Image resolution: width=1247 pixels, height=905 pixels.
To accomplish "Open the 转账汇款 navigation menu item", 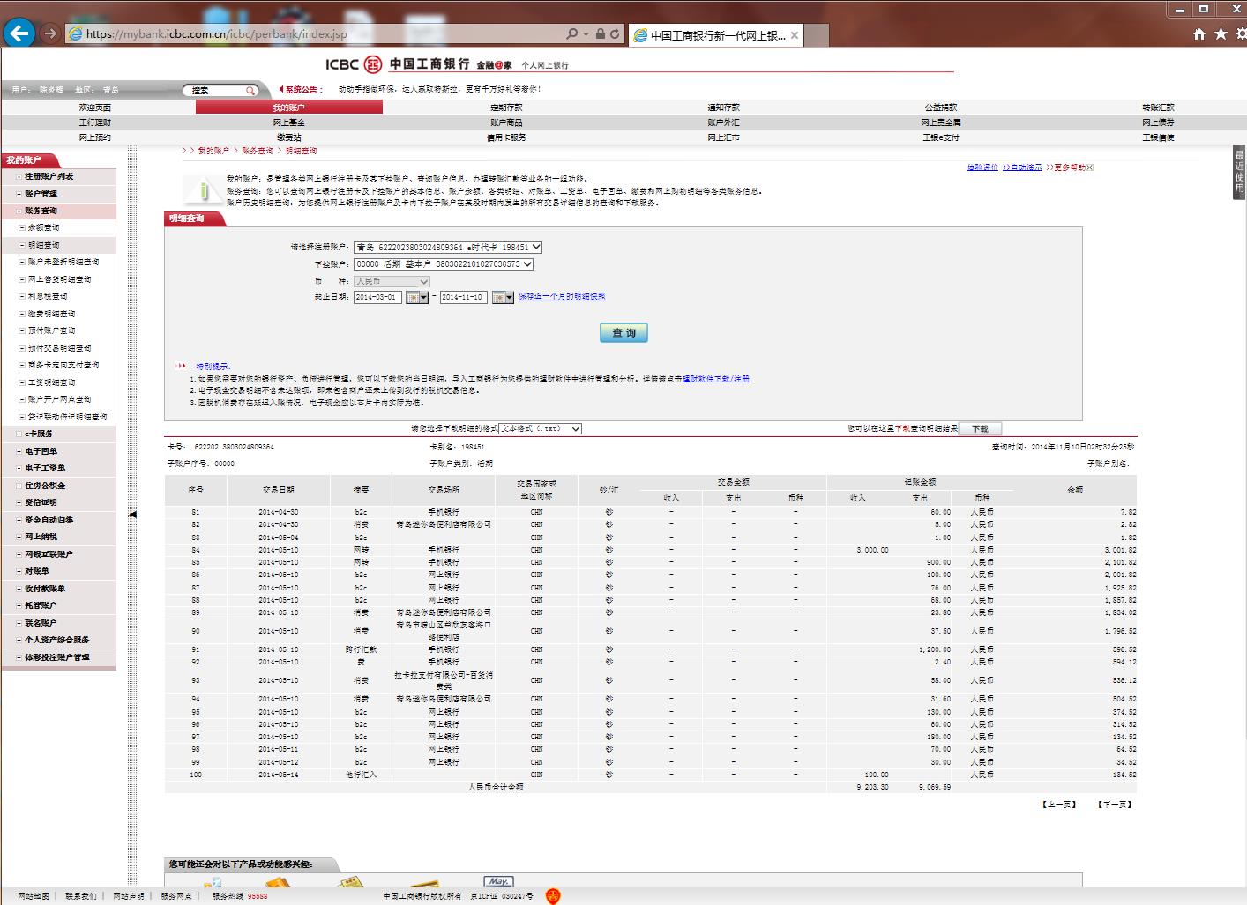I will 1158,108.
